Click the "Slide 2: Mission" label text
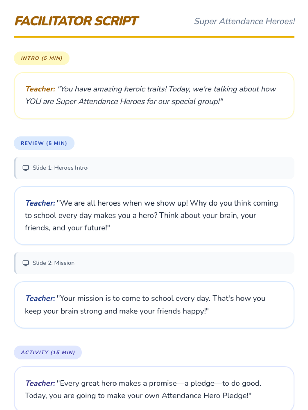The width and height of the screenshot is (308, 410). pos(53,263)
